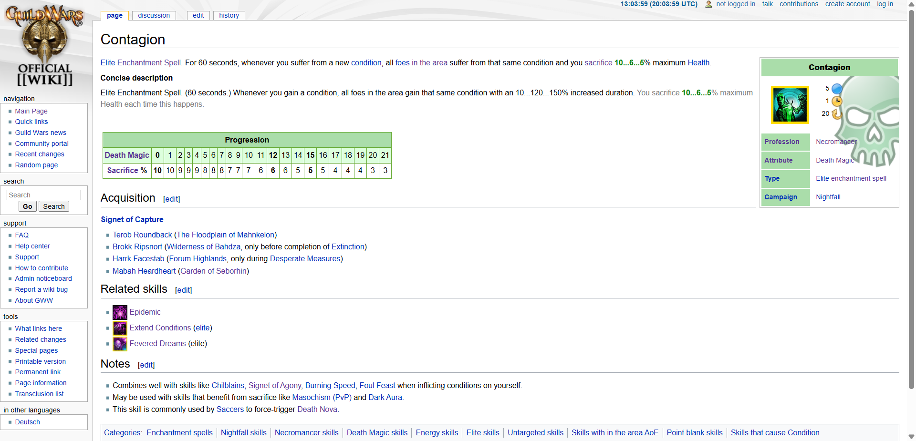Click the scrollbar down arrow
The image size is (916, 441).
click(911, 436)
